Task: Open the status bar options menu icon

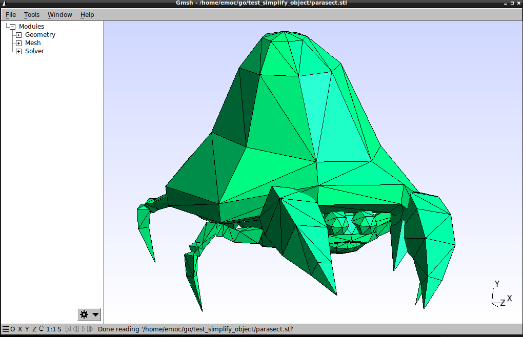Action: (x=5, y=329)
